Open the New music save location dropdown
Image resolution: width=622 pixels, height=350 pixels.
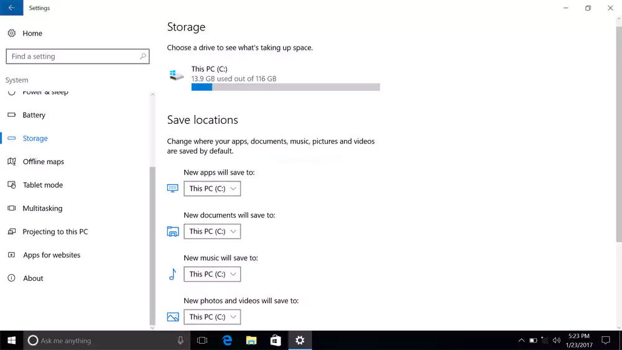click(x=212, y=274)
